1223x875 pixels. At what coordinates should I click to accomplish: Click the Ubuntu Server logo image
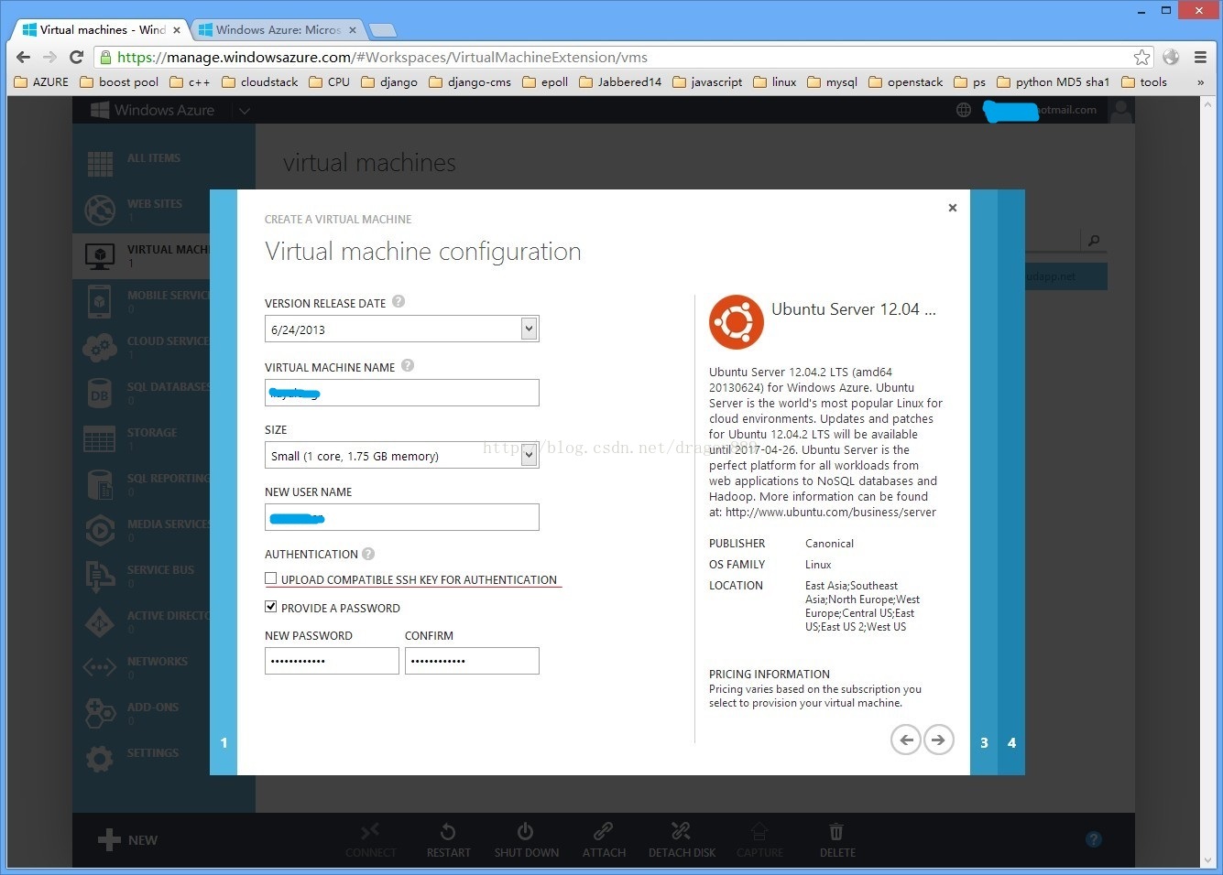click(736, 322)
